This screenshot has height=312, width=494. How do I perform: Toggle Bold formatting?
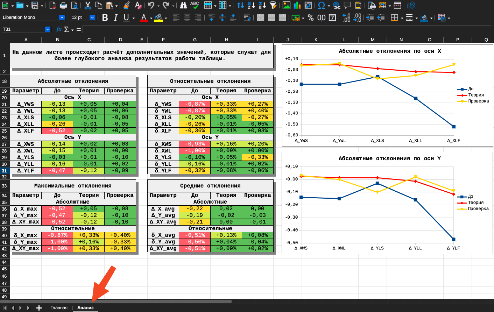tap(105, 17)
